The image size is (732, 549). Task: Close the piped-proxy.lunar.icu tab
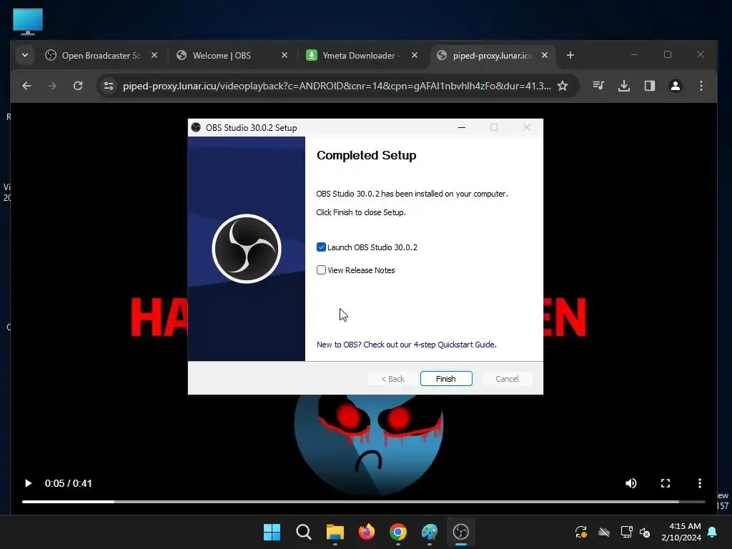(x=544, y=55)
